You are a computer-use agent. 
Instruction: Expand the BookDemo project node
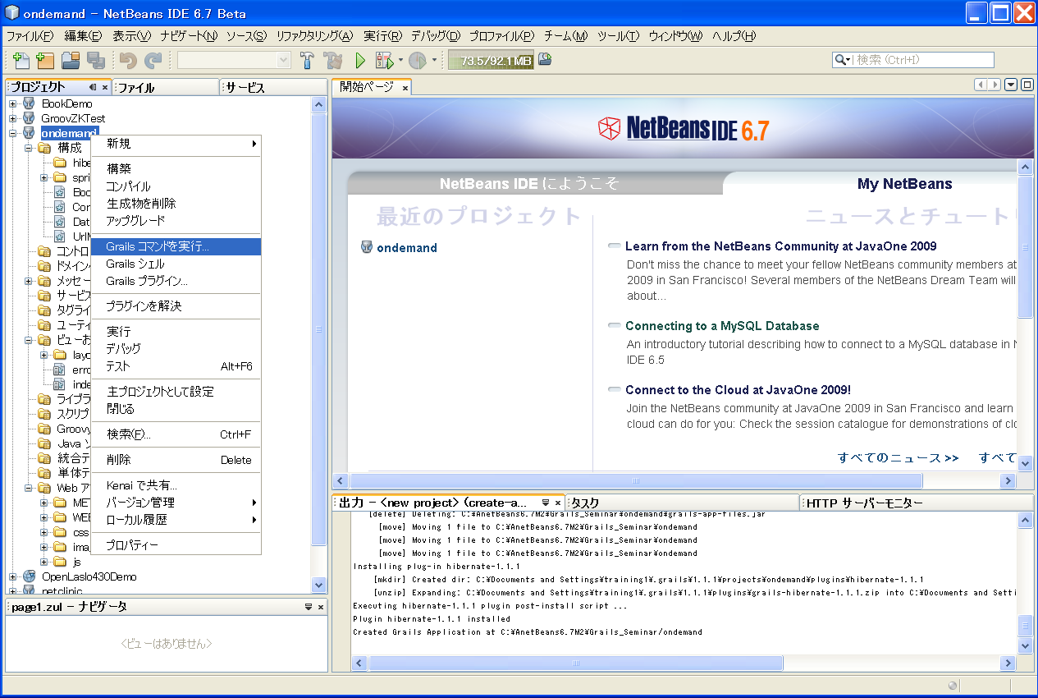(13, 103)
